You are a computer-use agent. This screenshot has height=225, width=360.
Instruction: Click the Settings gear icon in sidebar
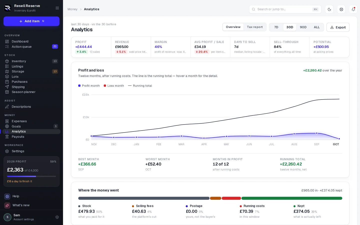coord(7,151)
